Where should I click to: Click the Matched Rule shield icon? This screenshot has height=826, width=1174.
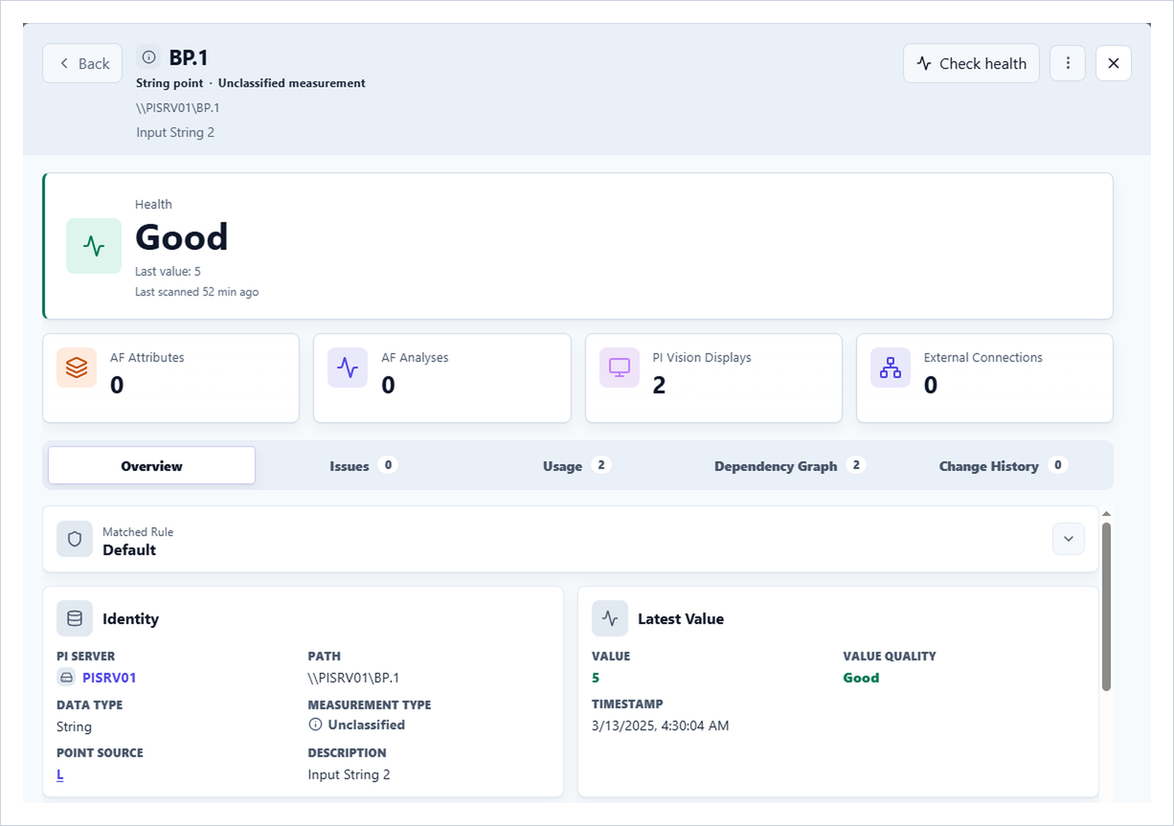click(75, 539)
